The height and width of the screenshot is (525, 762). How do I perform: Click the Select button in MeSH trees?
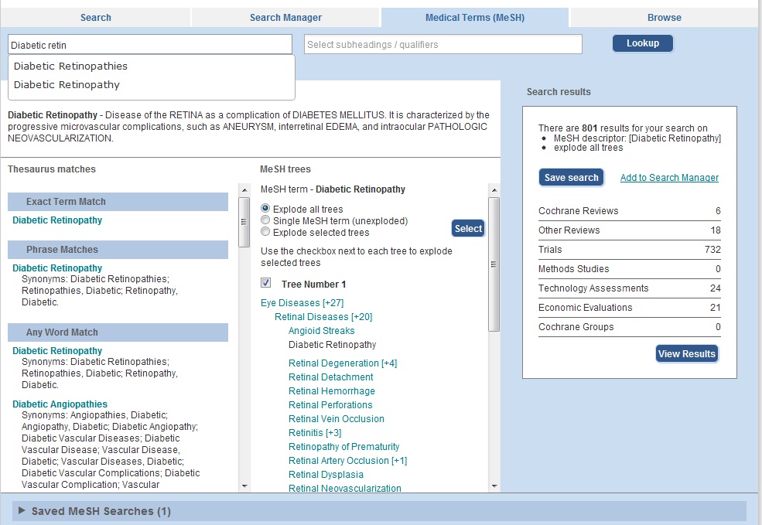468,228
